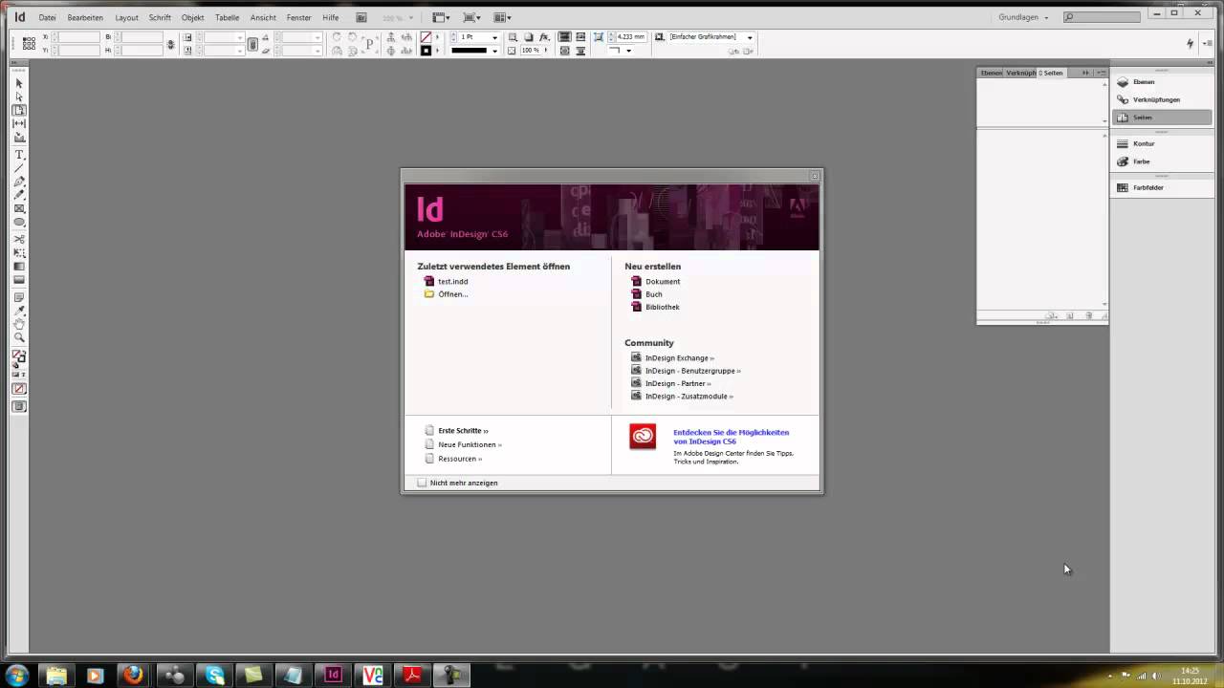Screen dimensions: 1224x688
Task: Click the opacity 100 % field
Action: click(x=531, y=51)
